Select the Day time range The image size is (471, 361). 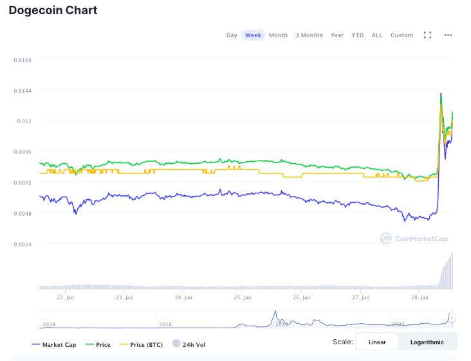[x=232, y=35]
